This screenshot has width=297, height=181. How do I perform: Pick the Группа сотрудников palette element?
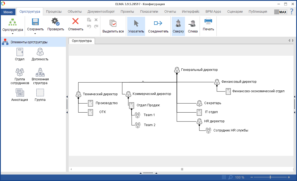(x=20, y=72)
